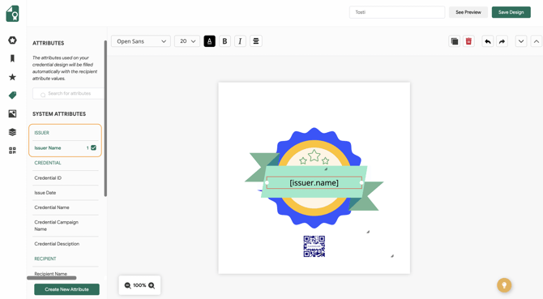
Task: Select the Credential Name attribute
Action: coord(52,207)
